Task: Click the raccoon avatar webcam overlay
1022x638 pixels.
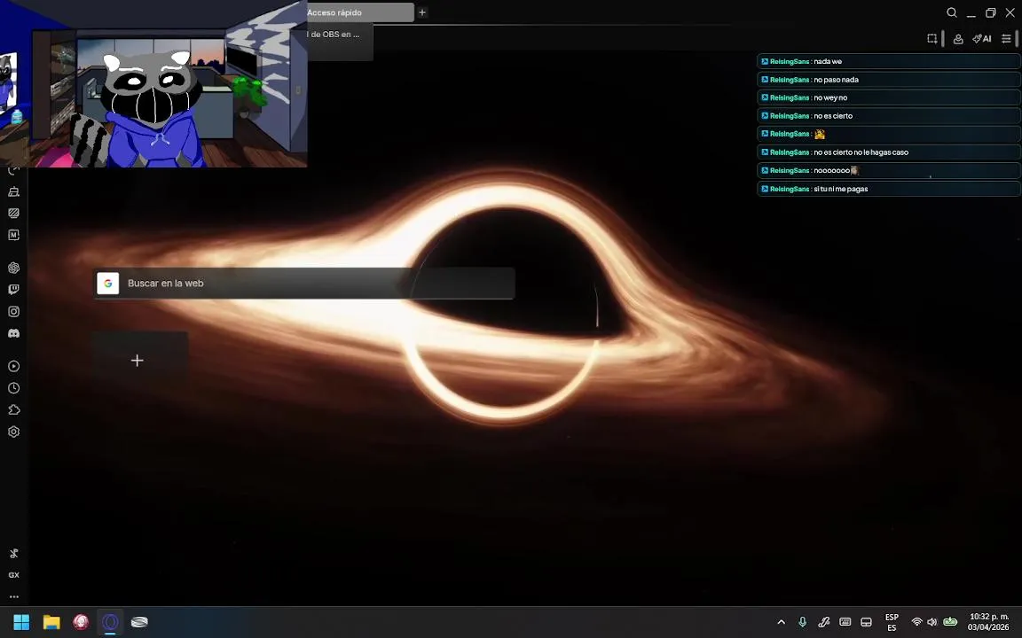Action: (x=153, y=83)
